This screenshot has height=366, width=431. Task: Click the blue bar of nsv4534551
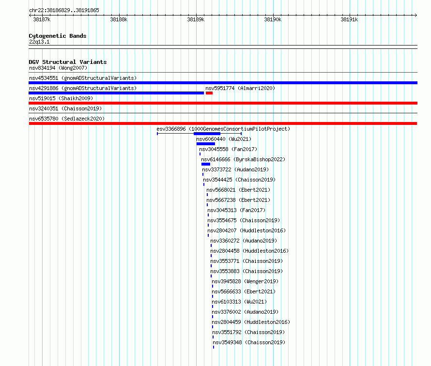pos(223,83)
